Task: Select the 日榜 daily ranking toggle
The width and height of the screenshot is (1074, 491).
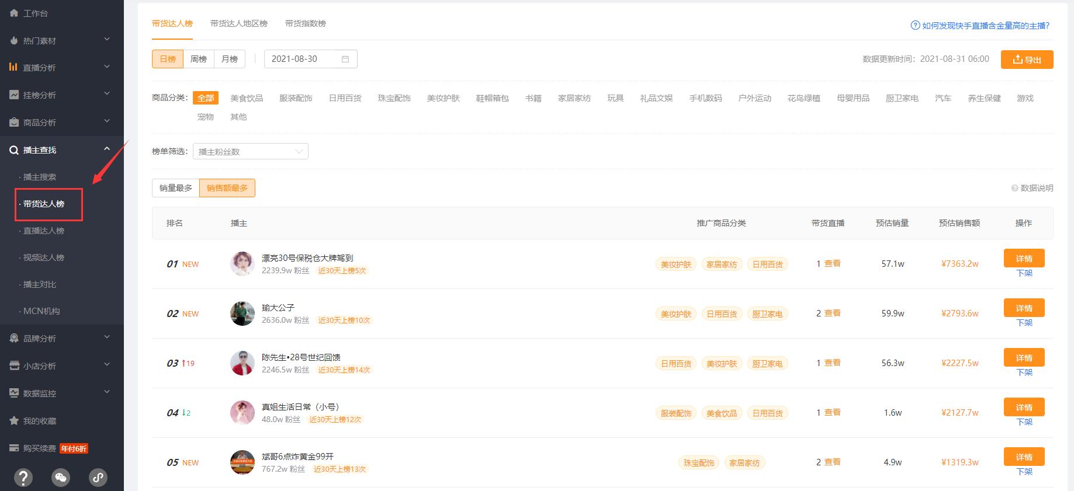Action: click(x=168, y=59)
